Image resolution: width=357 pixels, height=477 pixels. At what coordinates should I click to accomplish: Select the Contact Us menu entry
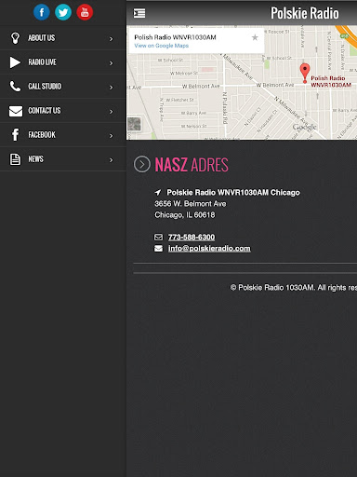pos(63,111)
